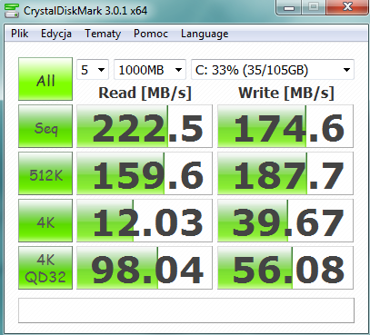The image size is (370, 335).
Task: Open the Language menu
Action: [205, 34]
